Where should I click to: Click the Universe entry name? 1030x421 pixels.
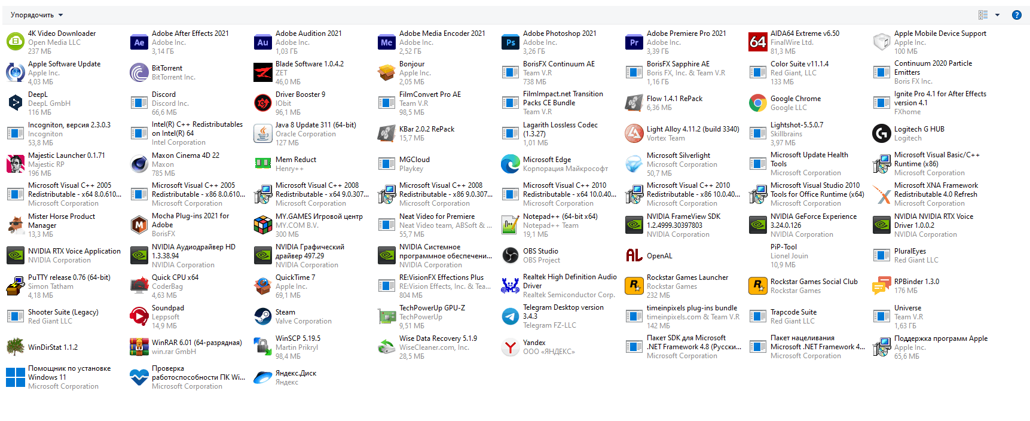pyautogui.click(x=907, y=308)
